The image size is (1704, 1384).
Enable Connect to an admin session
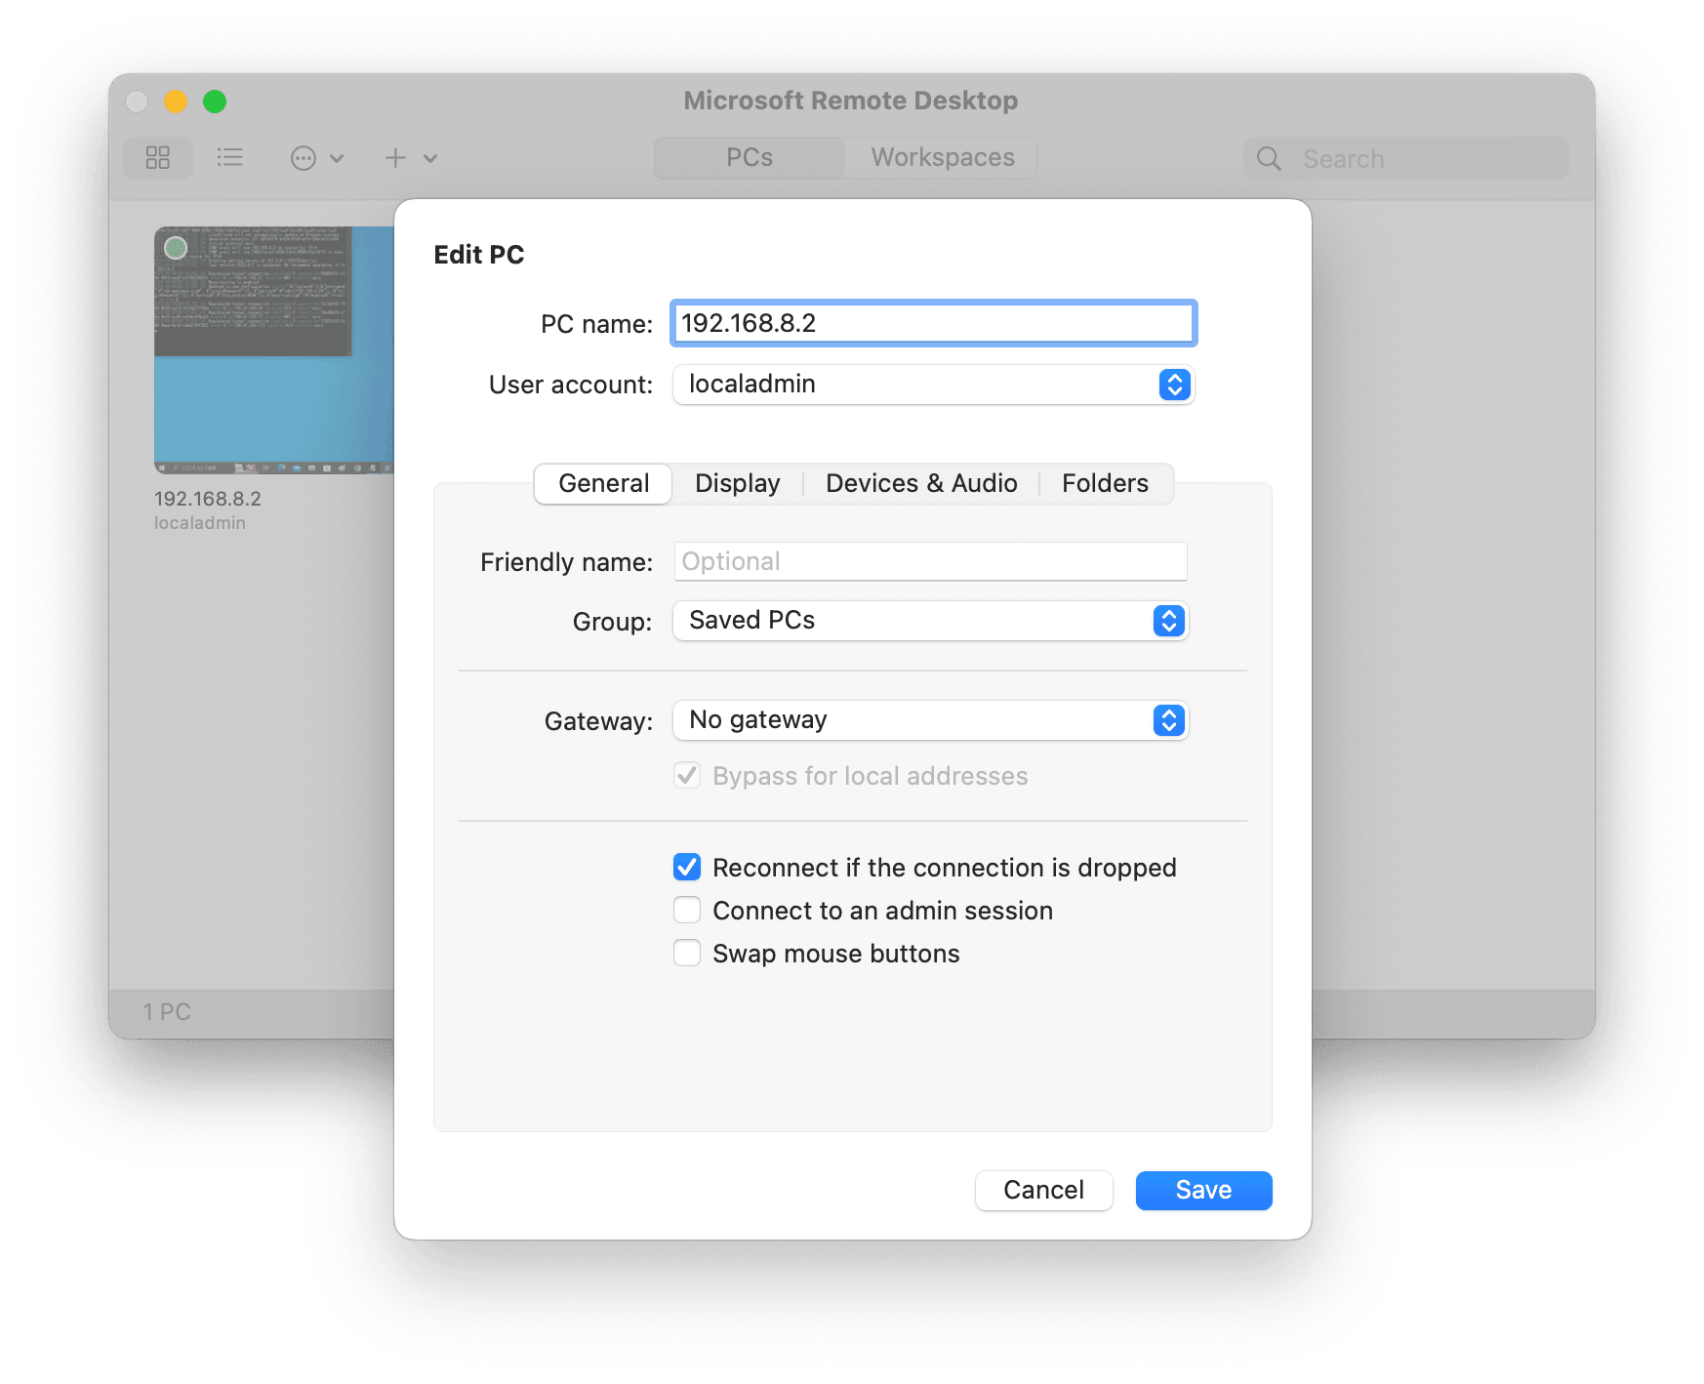pyautogui.click(x=687, y=910)
